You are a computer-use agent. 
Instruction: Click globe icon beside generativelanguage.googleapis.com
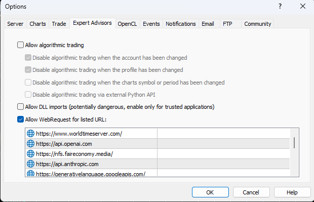(30, 173)
